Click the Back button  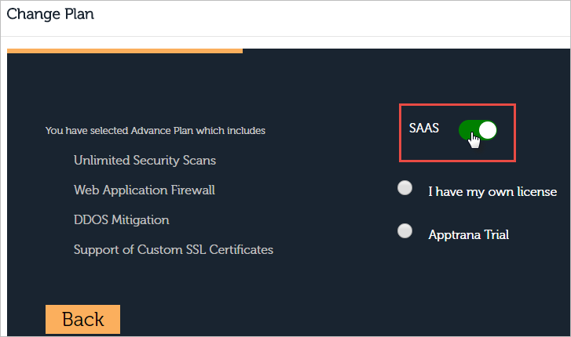coord(82,319)
